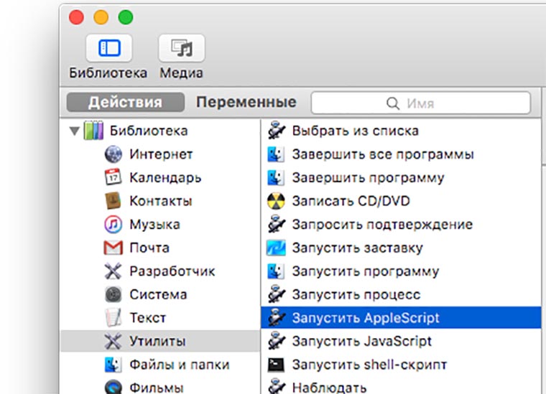Click the Утилиты tools icon
This screenshot has height=394, width=546.
114,341
